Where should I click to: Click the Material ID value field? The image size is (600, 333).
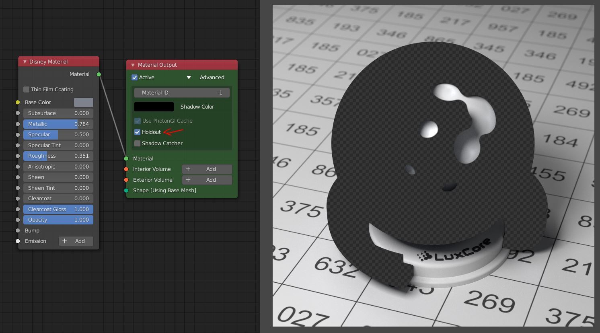(182, 93)
